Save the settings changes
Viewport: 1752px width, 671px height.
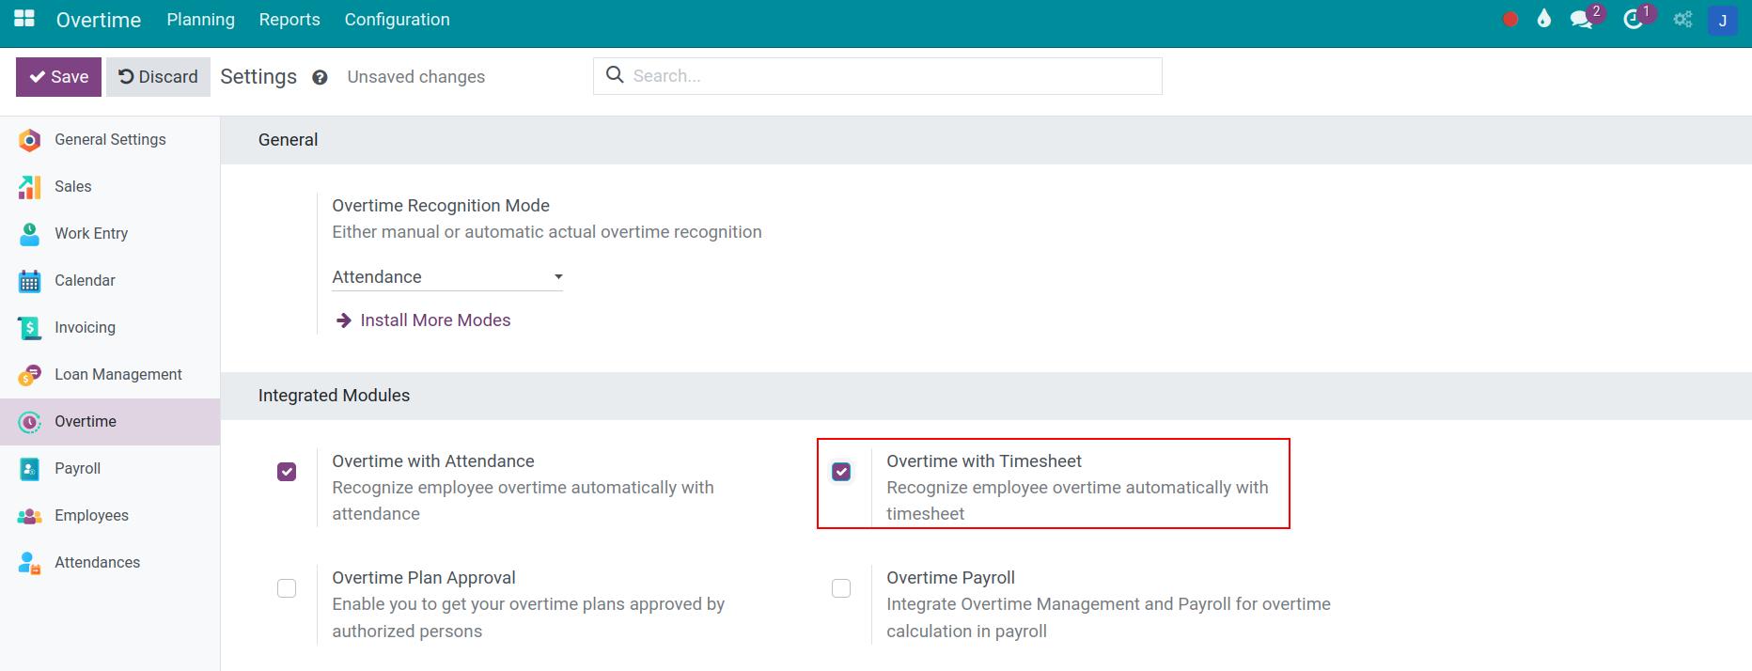[x=59, y=77]
